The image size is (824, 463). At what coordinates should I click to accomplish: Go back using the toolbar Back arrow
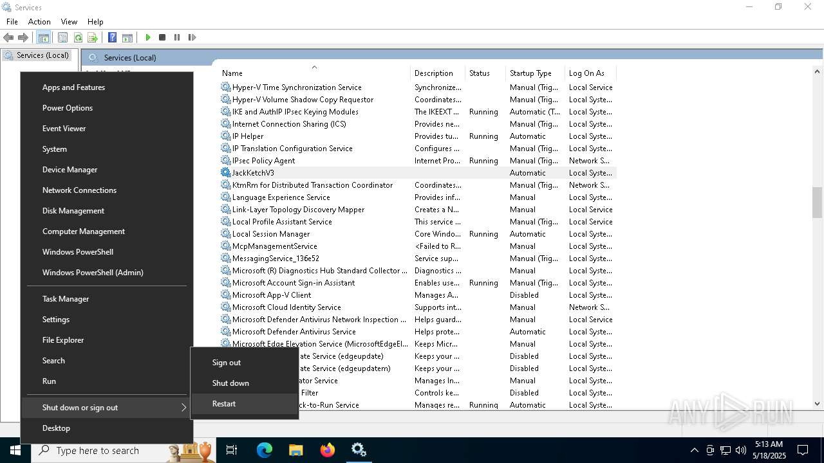click(x=8, y=37)
